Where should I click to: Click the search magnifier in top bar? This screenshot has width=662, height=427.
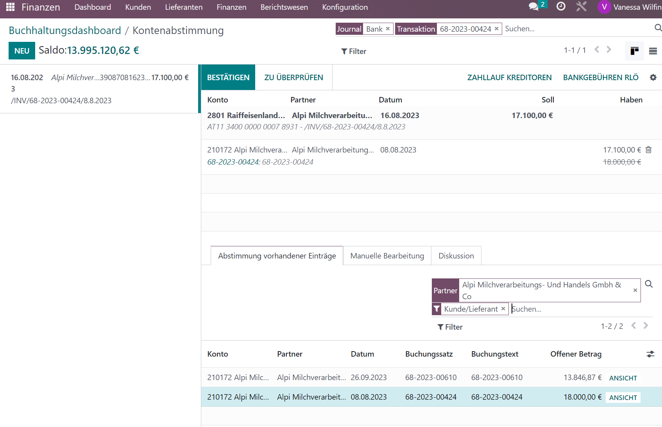658,28
